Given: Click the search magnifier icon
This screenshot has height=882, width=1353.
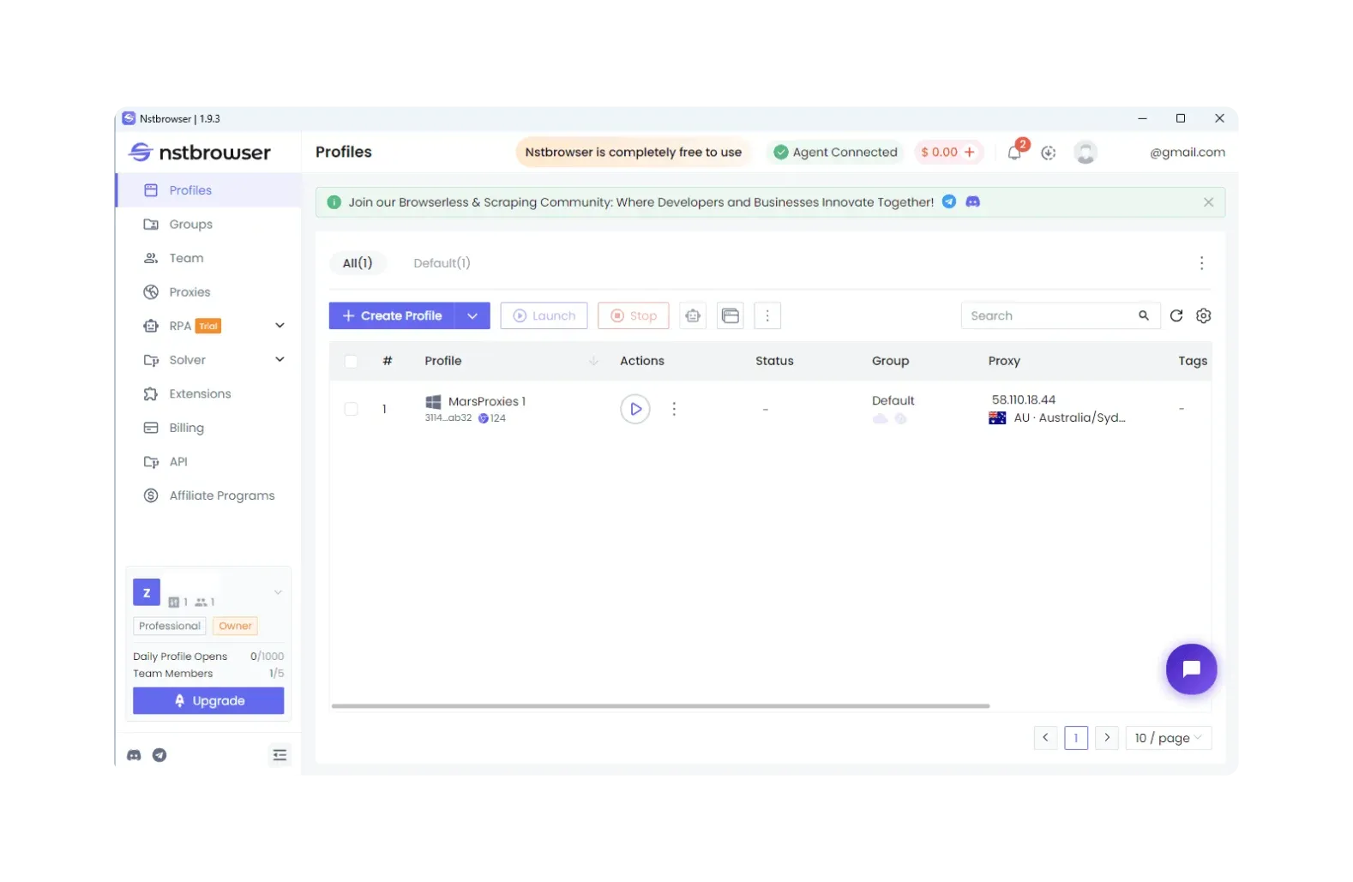Looking at the screenshot, I should point(1144,315).
